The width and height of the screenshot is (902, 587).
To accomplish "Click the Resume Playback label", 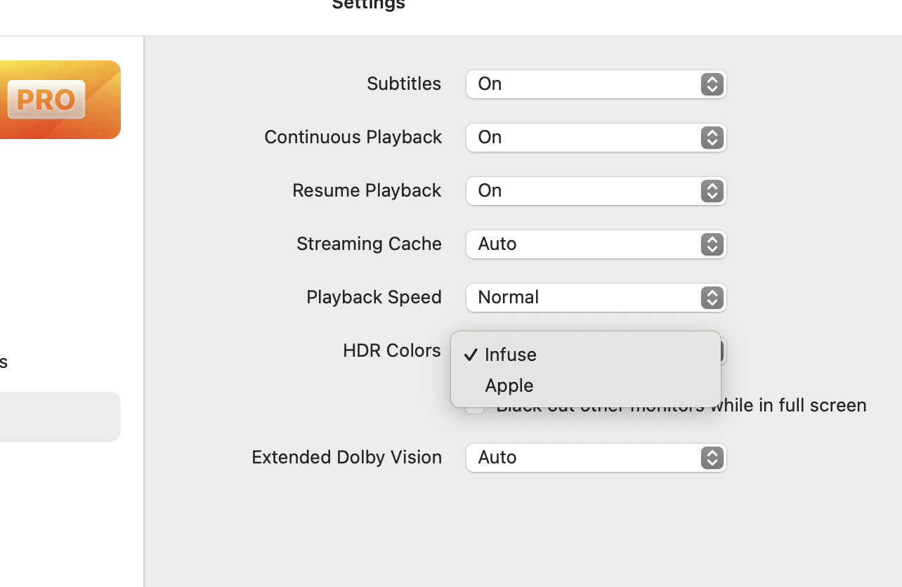I will point(367,190).
